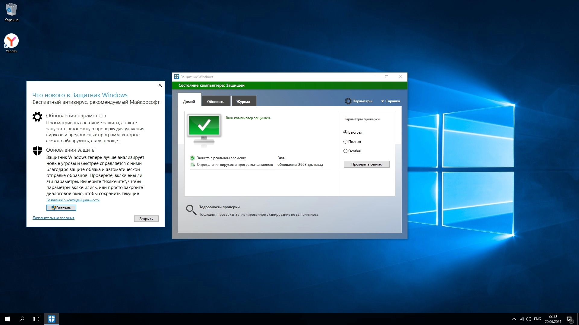Image resolution: width=579 pixels, height=325 pixels.
Task: Expand the Справка dropdown menu
Action: pyautogui.click(x=391, y=101)
